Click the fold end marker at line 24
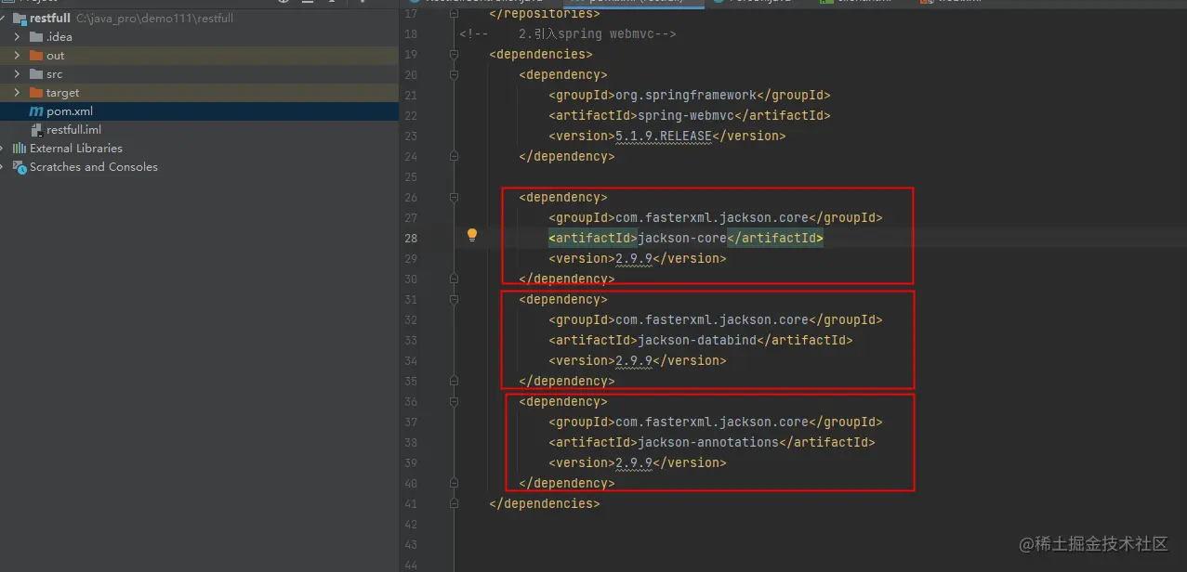The width and height of the screenshot is (1187, 572). (x=454, y=156)
